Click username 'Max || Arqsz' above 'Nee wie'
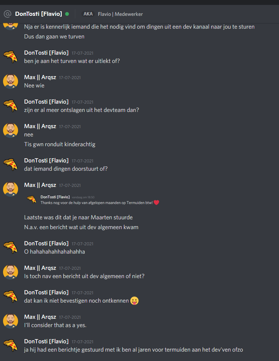Image resolution: width=279 pixels, height=361 pixels. click(40, 77)
